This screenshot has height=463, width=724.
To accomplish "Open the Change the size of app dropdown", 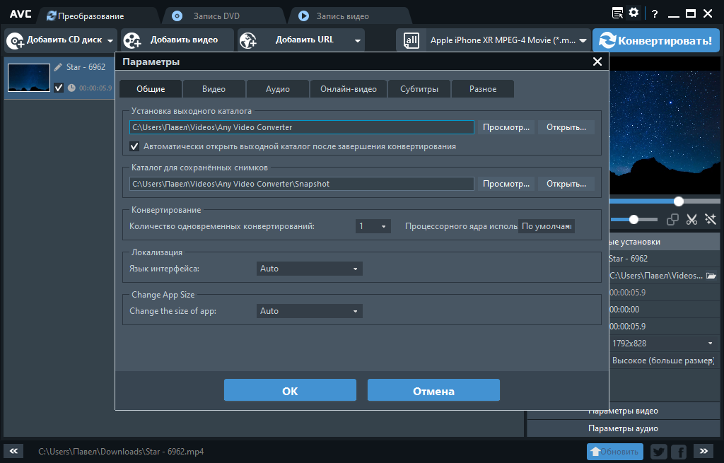I will coord(310,311).
